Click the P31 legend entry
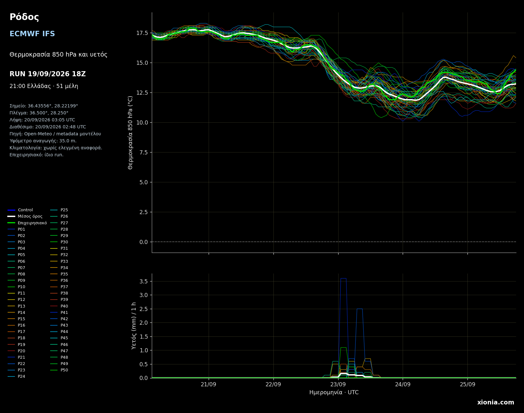Image resolution: width=524 pixels, height=413 pixels. click(59, 248)
